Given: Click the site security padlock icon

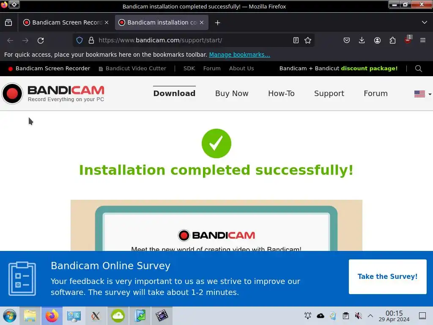Looking at the screenshot, I should coord(91,40).
